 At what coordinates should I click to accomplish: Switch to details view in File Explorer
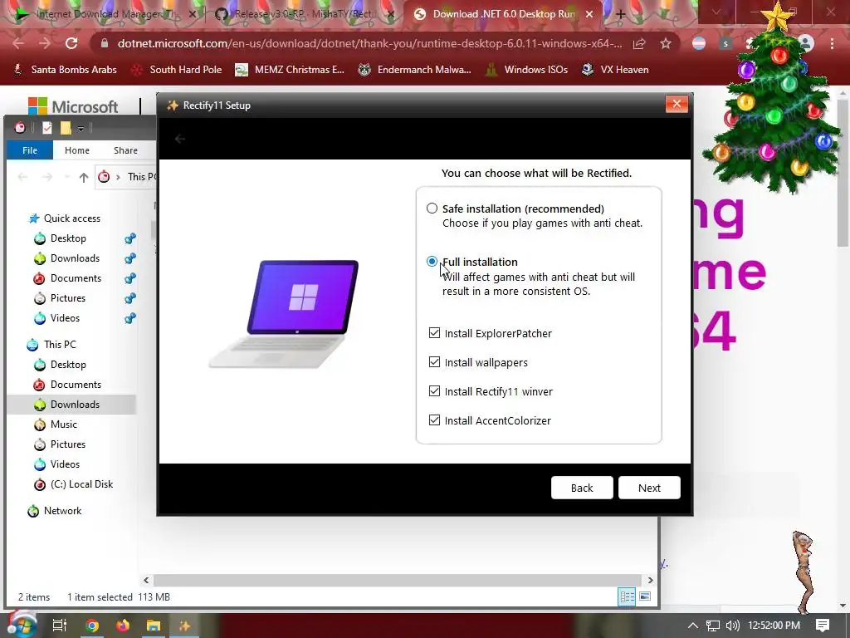pos(628,597)
